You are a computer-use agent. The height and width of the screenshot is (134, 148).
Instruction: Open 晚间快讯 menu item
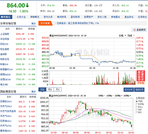pos(62,17)
